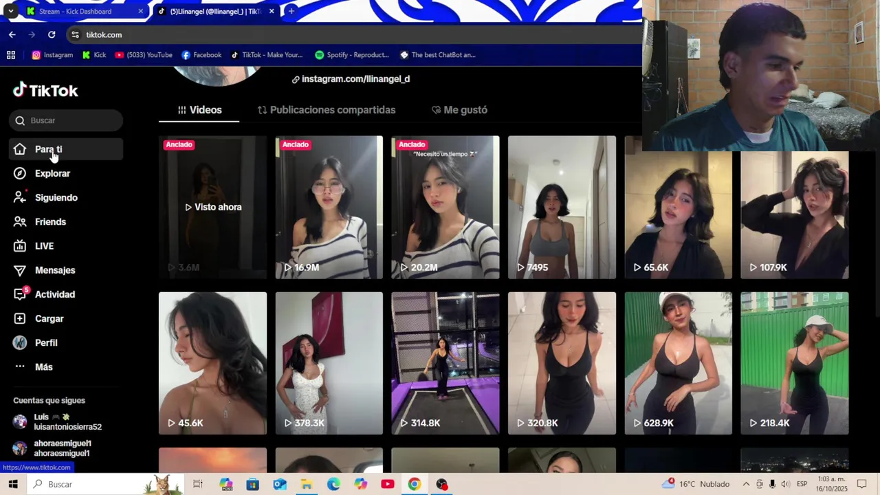Viewport: 880px width, 495px height.
Task: Open the video with 378.3K views
Action: 329,363
